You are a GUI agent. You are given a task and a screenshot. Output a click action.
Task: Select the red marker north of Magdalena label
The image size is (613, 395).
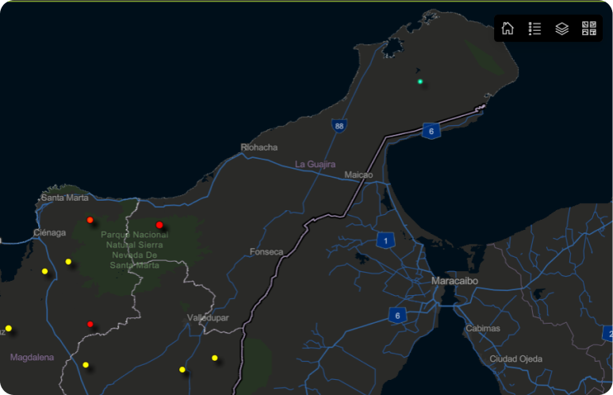(90, 324)
